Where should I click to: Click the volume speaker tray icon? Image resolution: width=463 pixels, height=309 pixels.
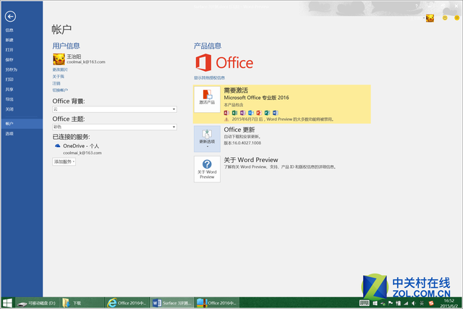point(414,303)
